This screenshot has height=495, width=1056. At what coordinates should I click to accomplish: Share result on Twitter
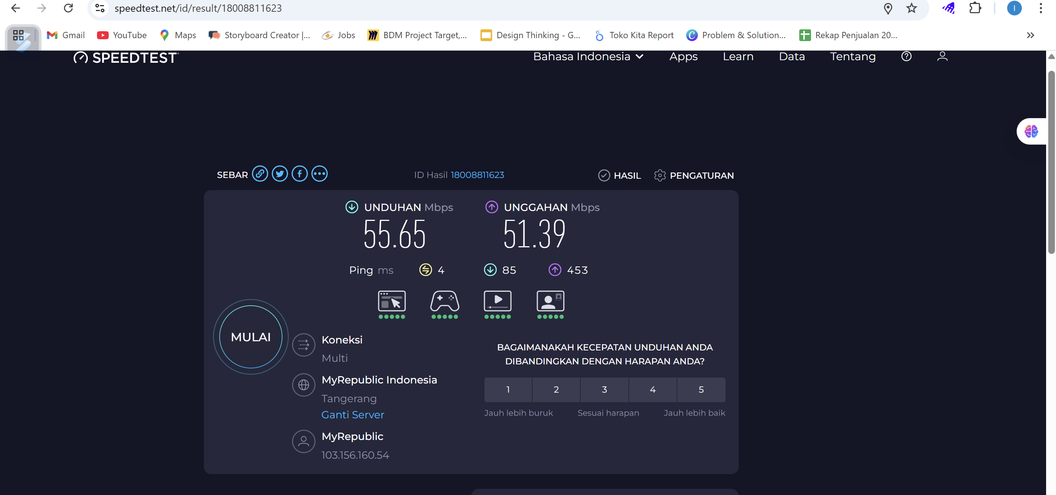click(280, 174)
